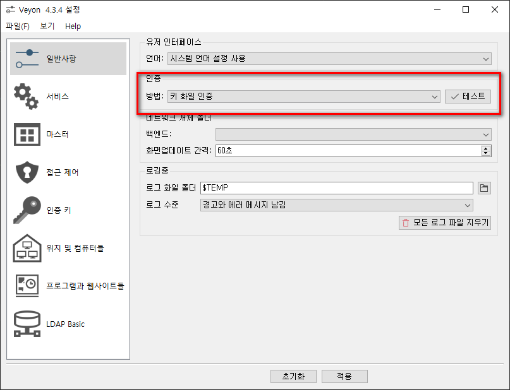Image resolution: width=510 pixels, height=390 pixels.
Task: Open 프로그램과 웹사이트들 monitor icon
Action: [27, 286]
